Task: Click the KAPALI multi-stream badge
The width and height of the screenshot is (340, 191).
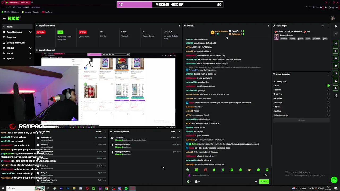Action: [x=83, y=32]
